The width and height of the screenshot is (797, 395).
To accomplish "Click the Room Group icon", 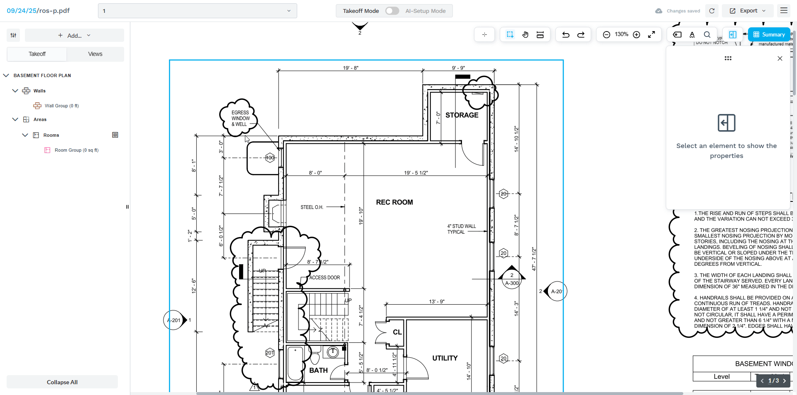I will pos(47,150).
